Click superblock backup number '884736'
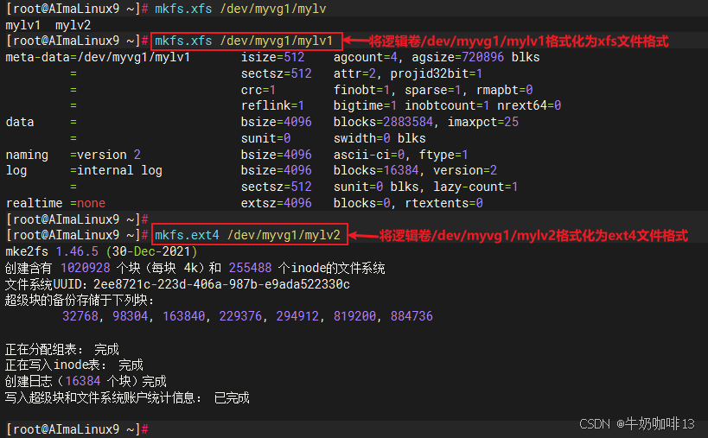The height and width of the screenshot is (438, 708). coord(411,316)
